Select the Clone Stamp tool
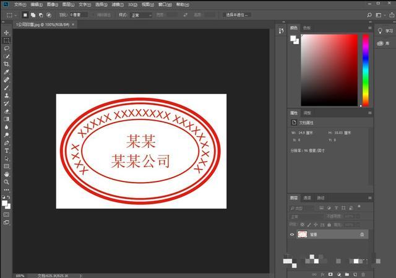Image resolution: width=396 pixels, height=278 pixels. [7, 95]
